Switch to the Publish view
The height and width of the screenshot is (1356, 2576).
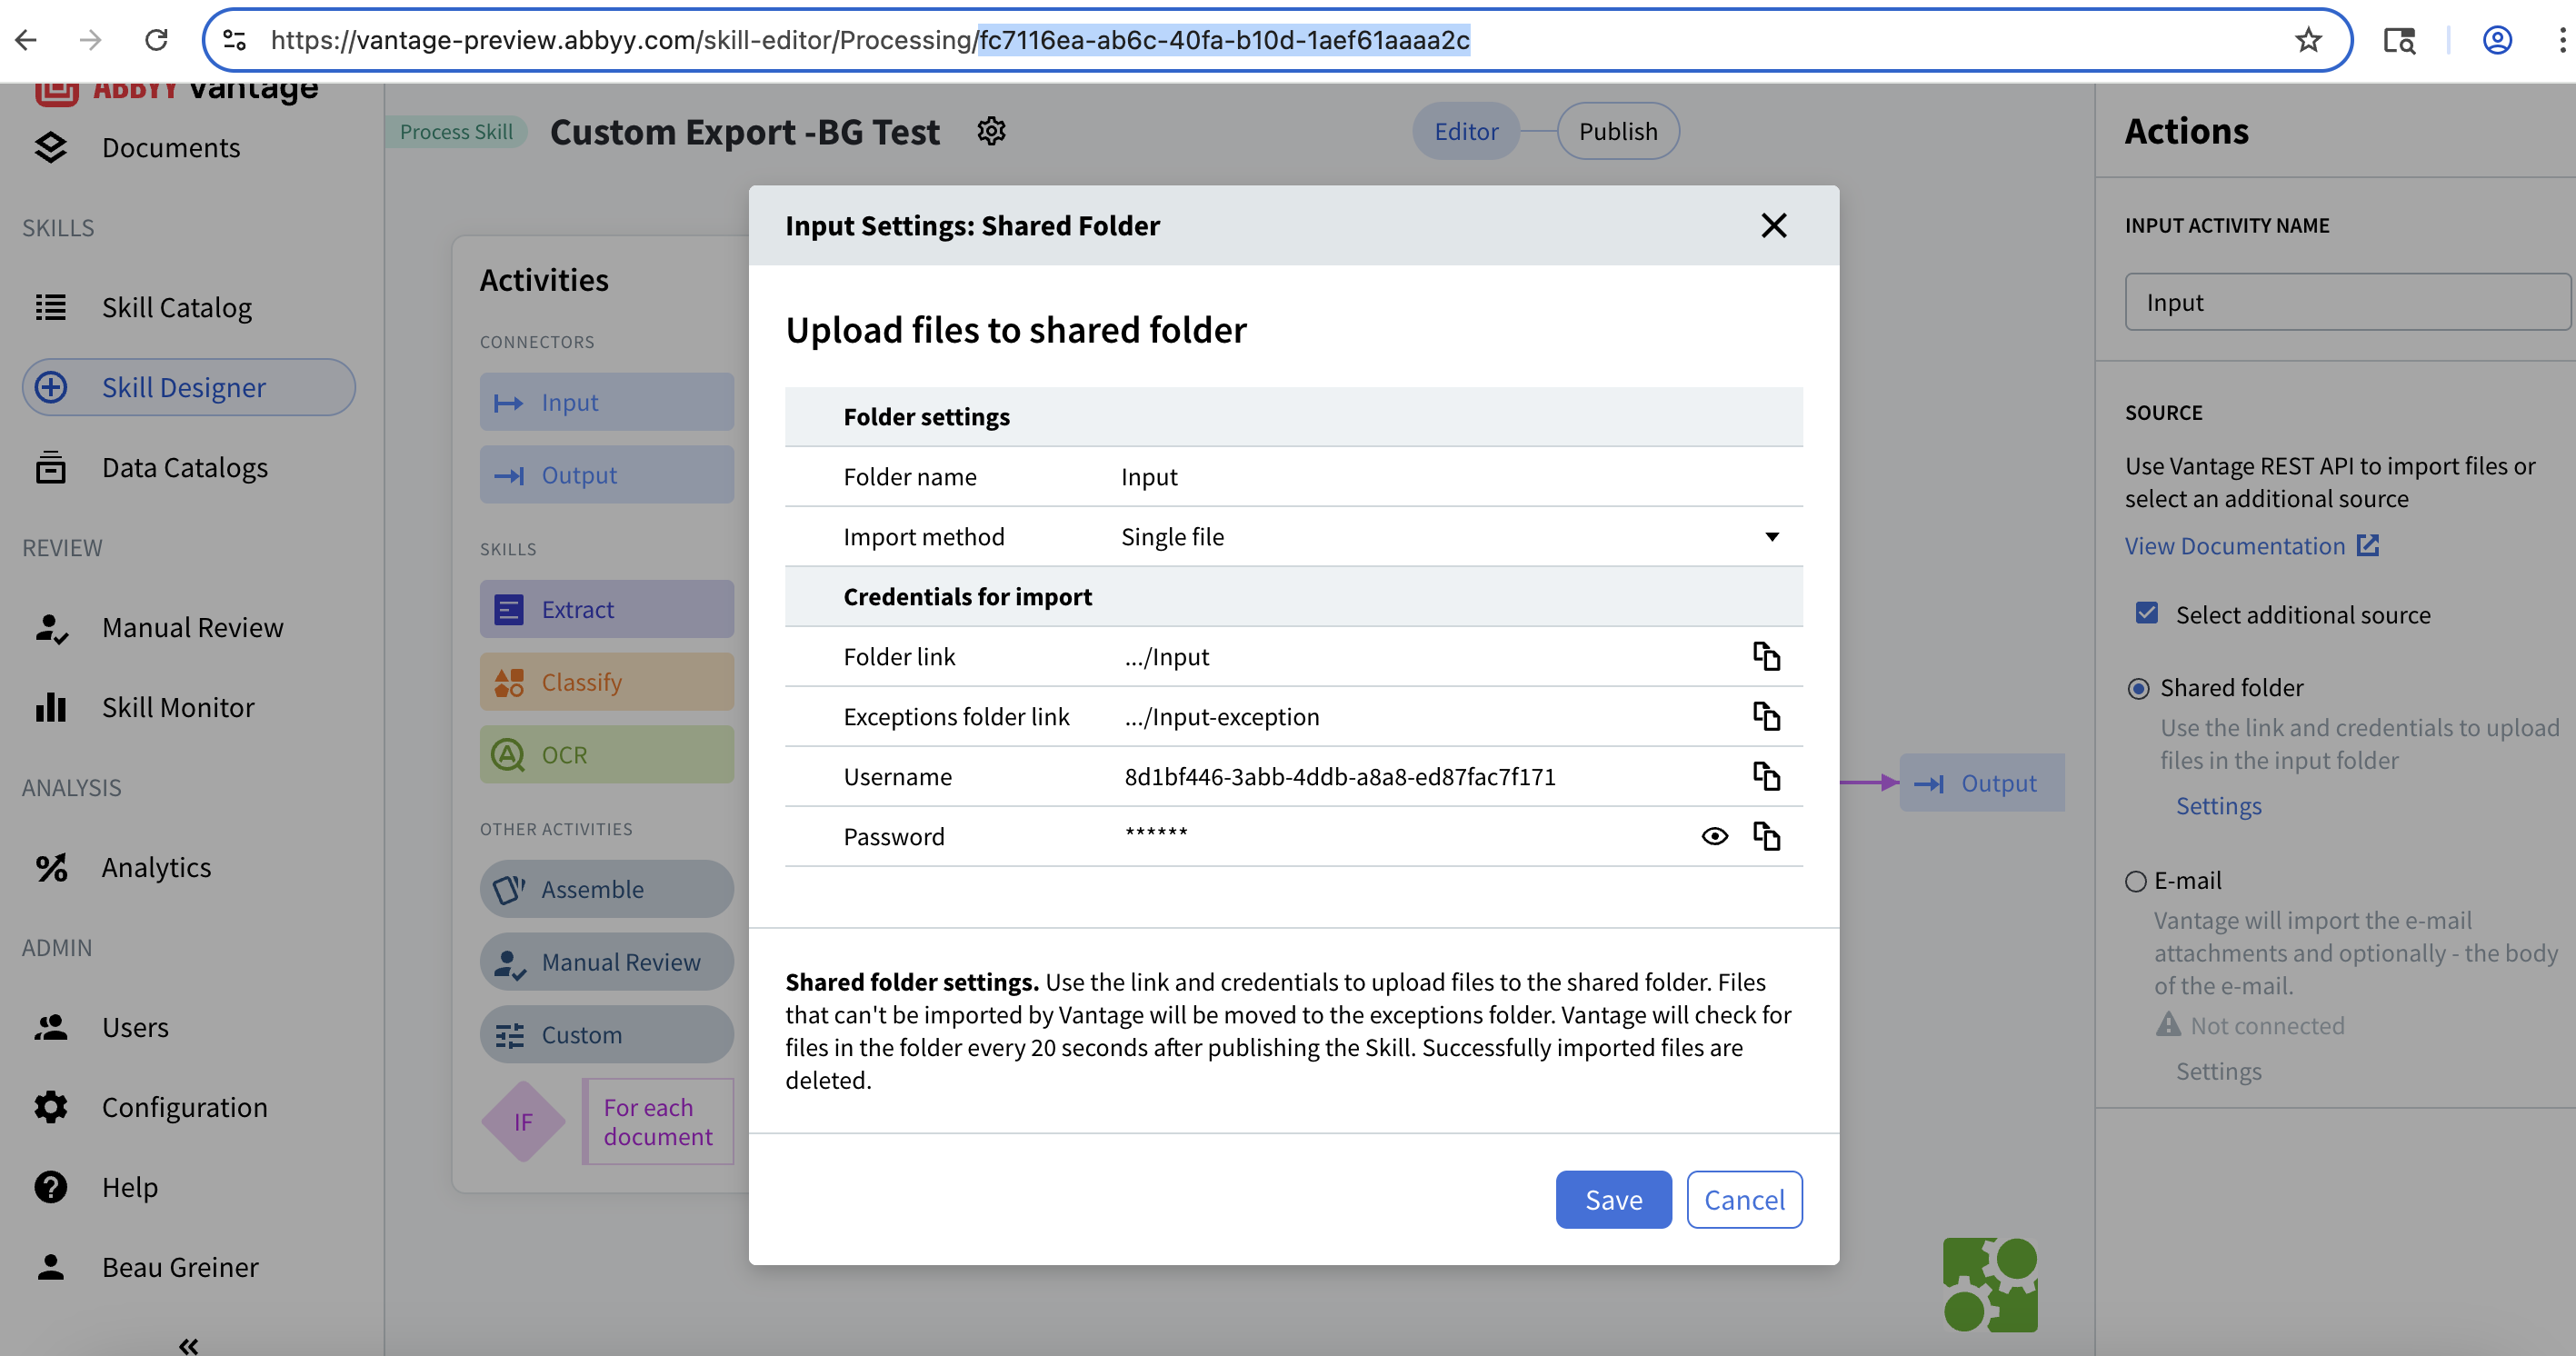coord(1616,131)
